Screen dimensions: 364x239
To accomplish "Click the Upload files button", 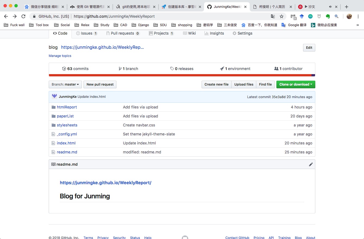I will [244, 84].
